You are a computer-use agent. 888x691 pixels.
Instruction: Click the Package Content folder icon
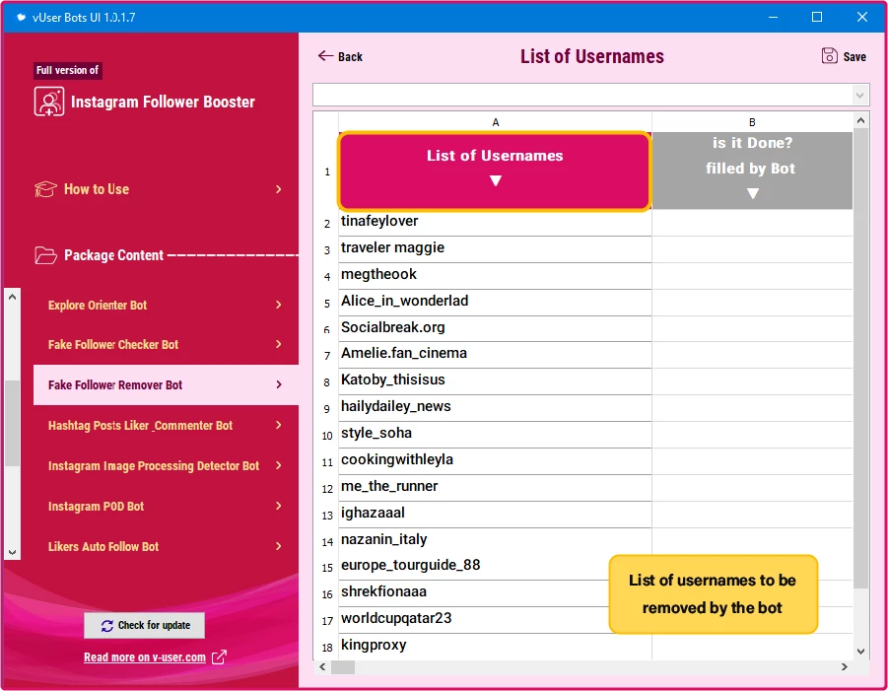[x=45, y=255]
